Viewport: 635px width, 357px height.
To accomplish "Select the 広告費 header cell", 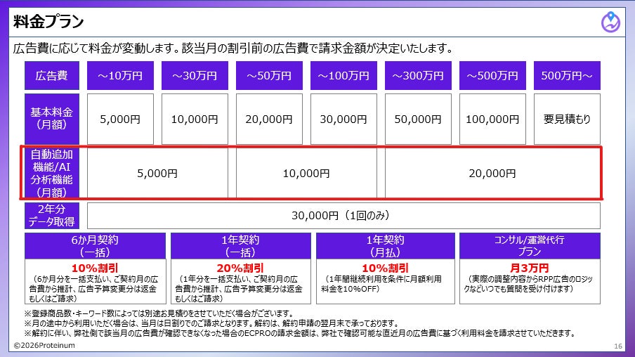I will pos(52,75).
